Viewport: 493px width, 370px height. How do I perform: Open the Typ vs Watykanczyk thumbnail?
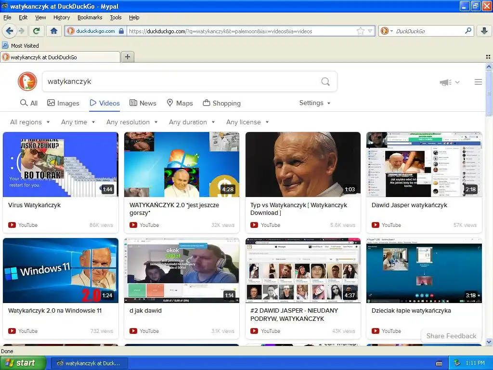(x=303, y=165)
